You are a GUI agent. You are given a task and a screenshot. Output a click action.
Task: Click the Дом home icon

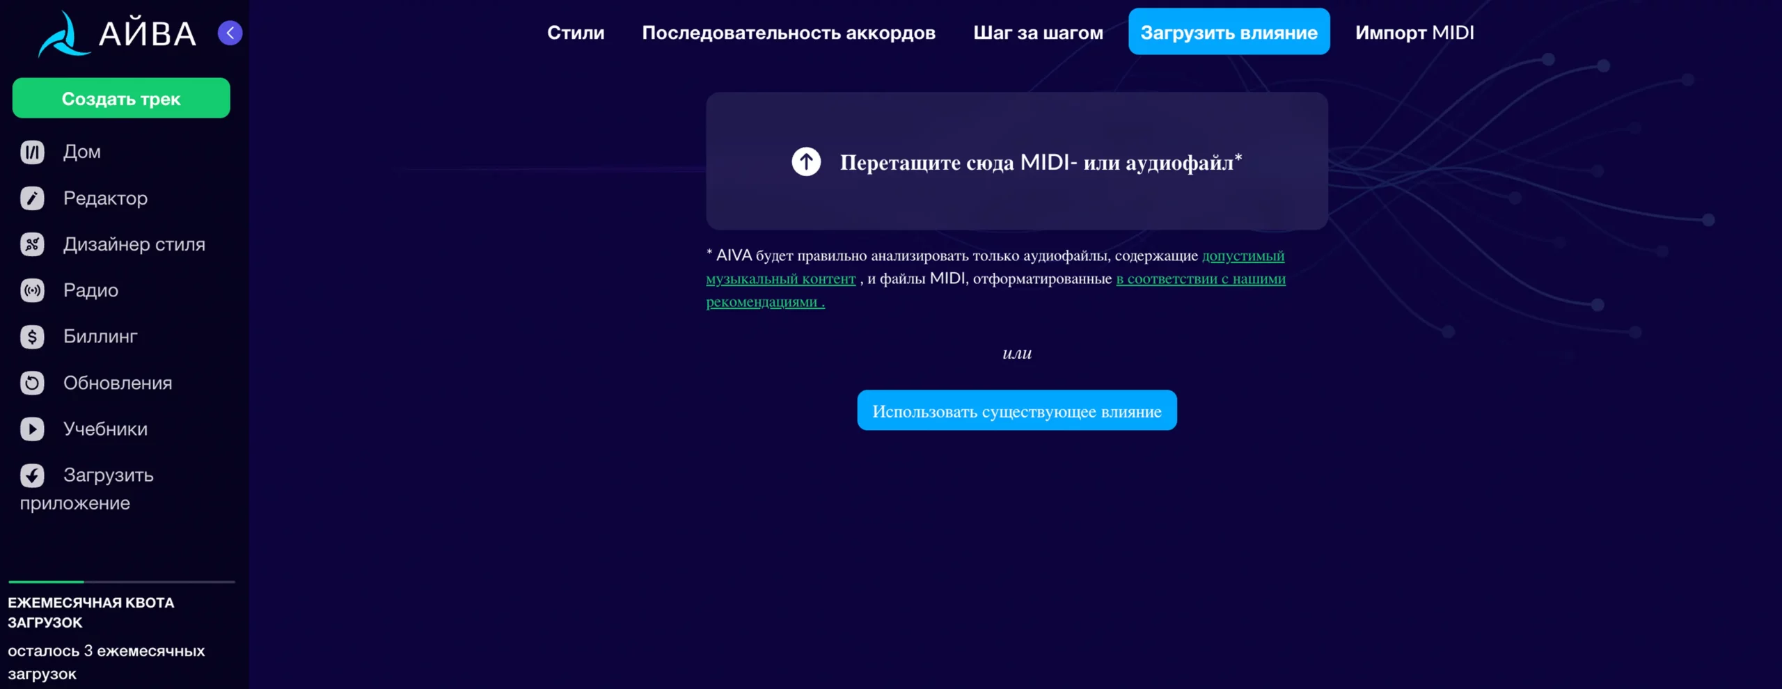32,152
